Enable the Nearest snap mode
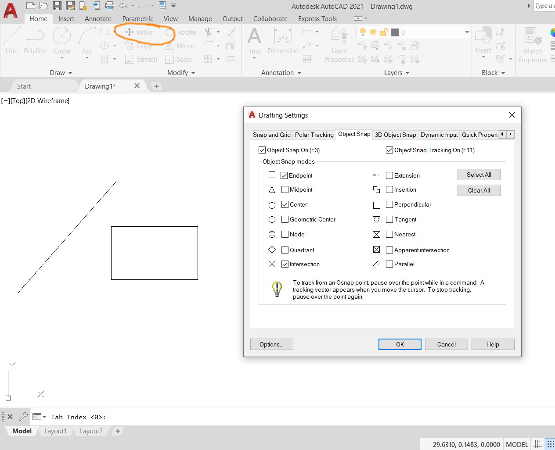 (x=389, y=234)
